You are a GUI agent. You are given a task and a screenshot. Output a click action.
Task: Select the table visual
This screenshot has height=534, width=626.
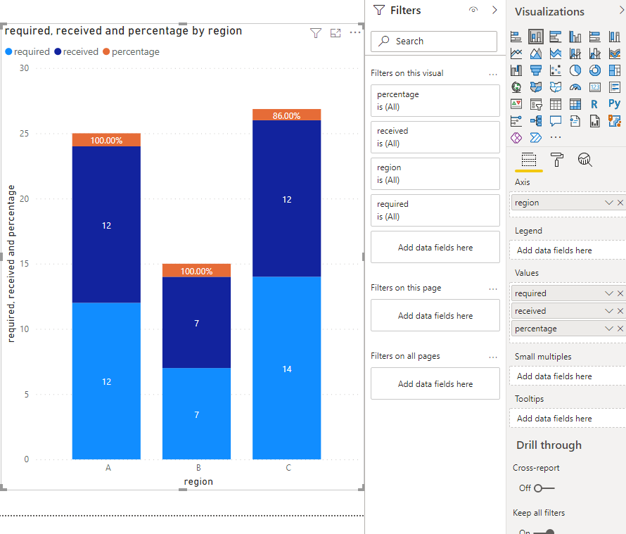tap(556, 104)
